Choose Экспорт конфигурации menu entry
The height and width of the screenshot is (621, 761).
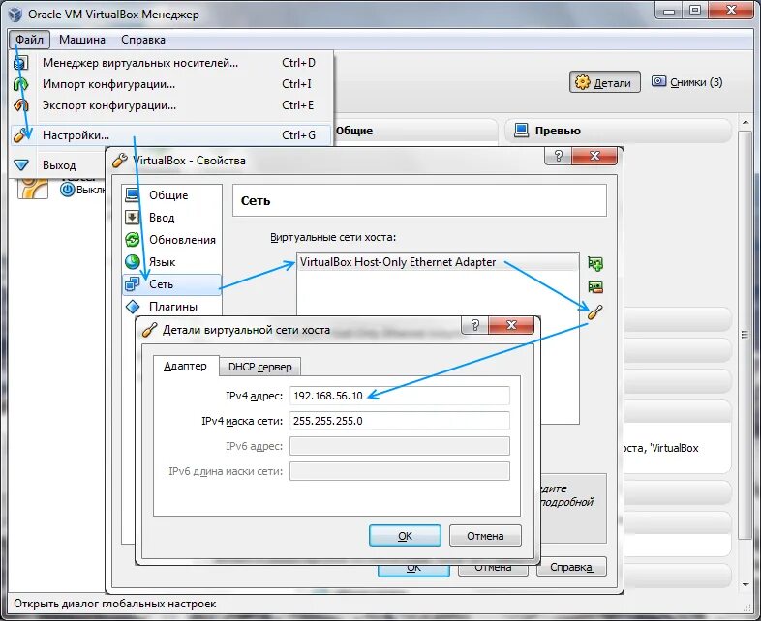(x=170, y=105)
